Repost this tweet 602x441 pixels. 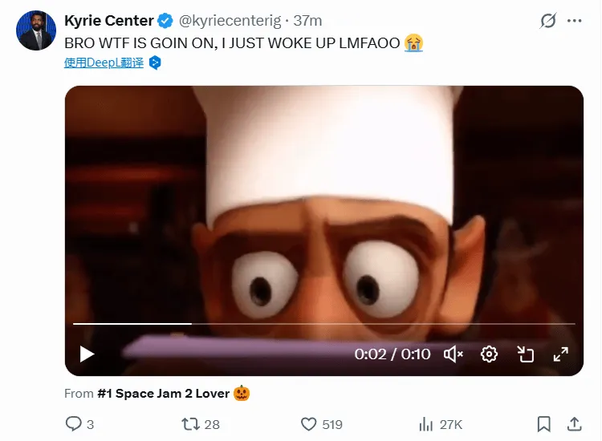coord(191,423)
